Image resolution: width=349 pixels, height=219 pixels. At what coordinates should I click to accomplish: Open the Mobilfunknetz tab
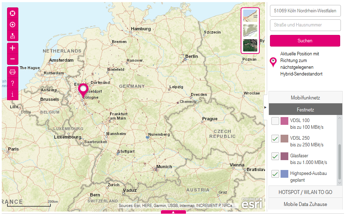(x=305, y=98)
